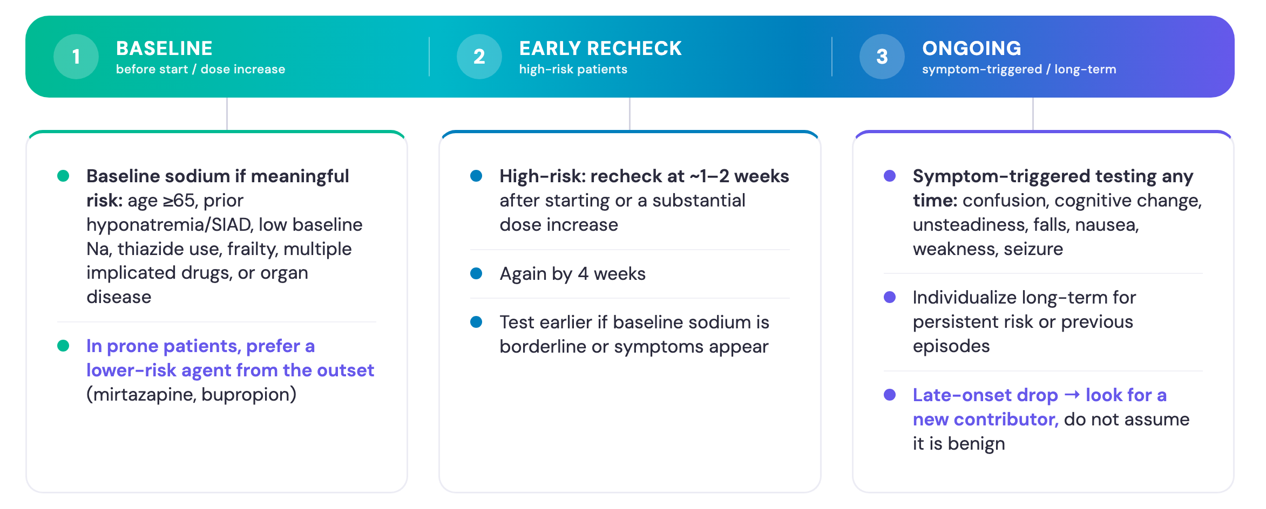Select the ONGOING heading

tap(972, 49)
